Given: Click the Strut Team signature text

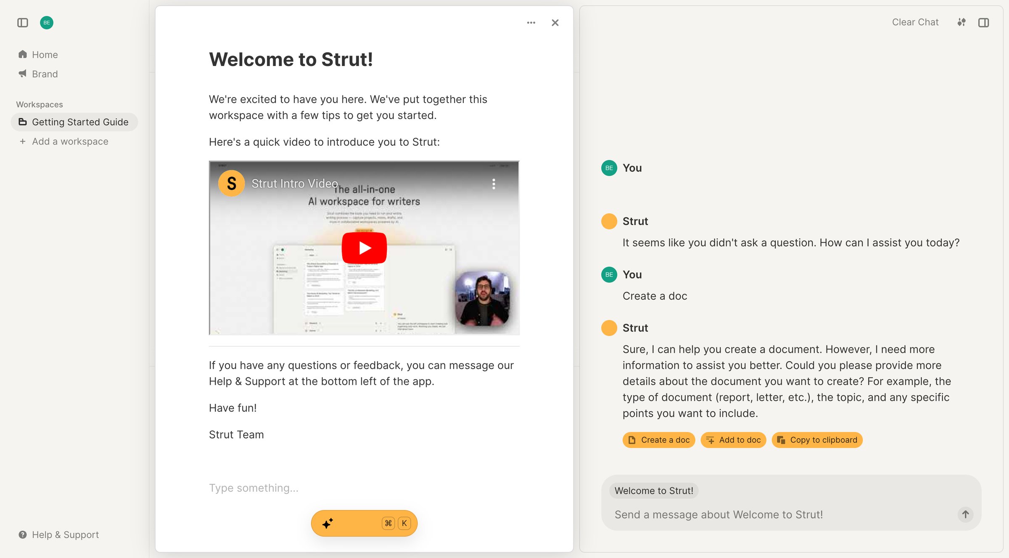Looking at the screenshot, I should click(x=236, y=434).
